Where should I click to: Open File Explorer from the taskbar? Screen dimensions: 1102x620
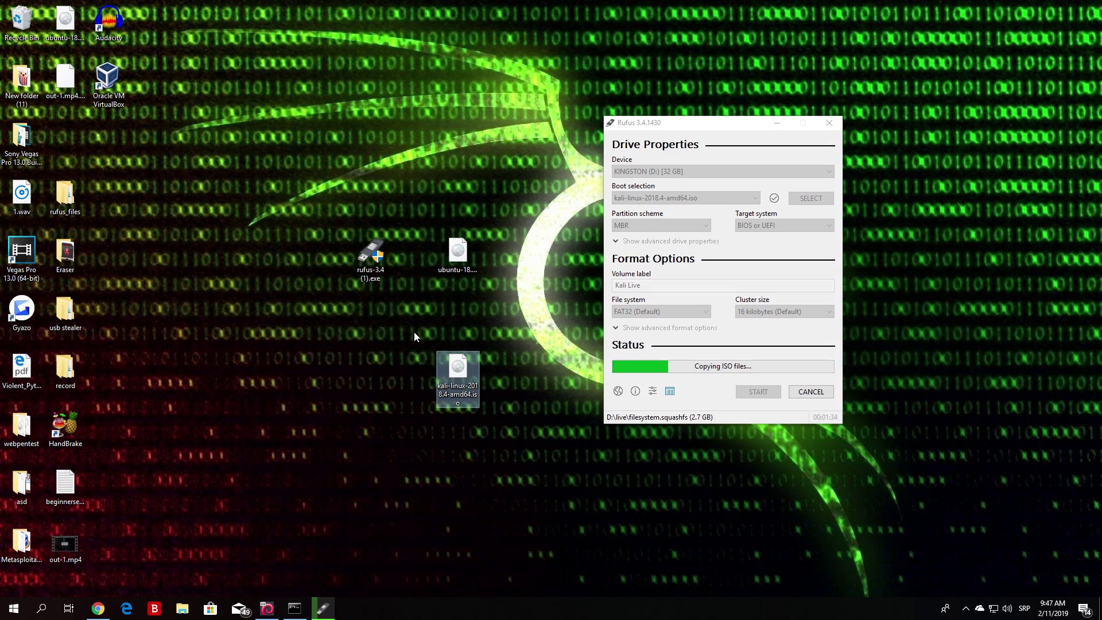pos(183,609)
